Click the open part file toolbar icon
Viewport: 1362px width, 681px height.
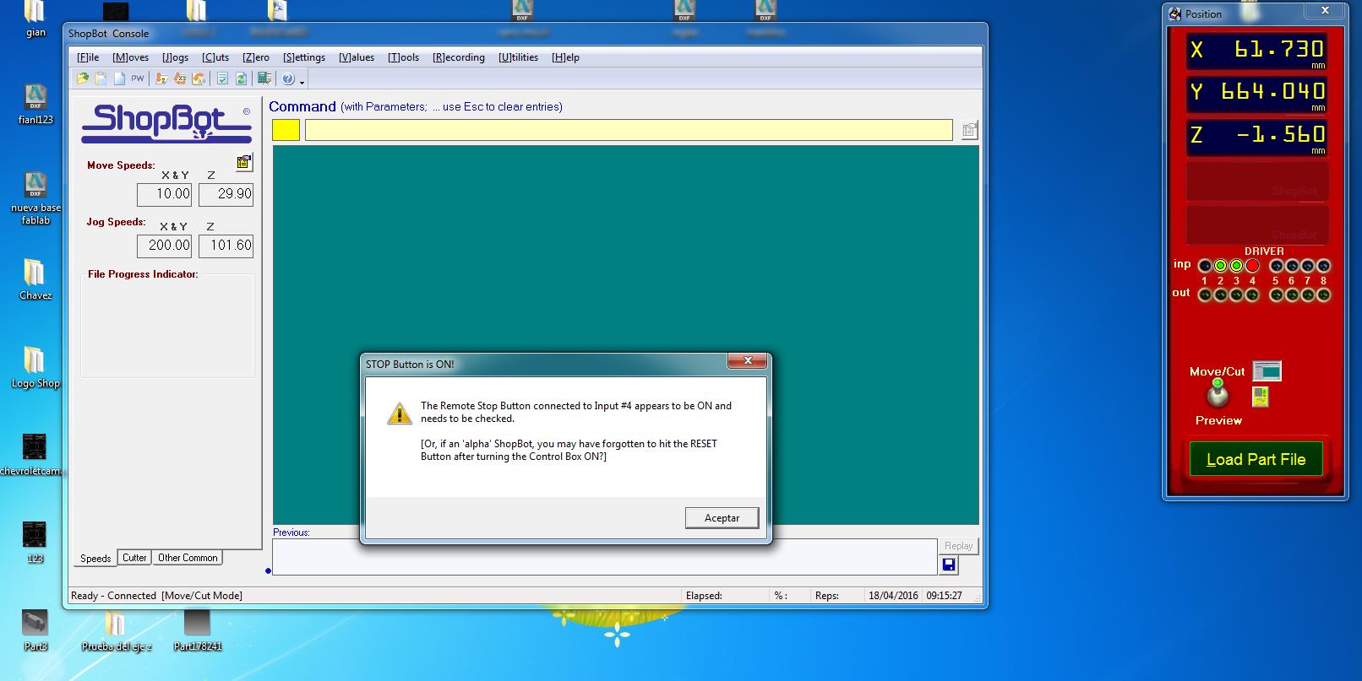pyautogui.click(x=82, y=78)
